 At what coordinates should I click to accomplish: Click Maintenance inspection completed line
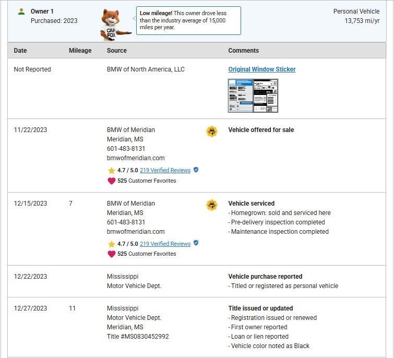(279, 232)
